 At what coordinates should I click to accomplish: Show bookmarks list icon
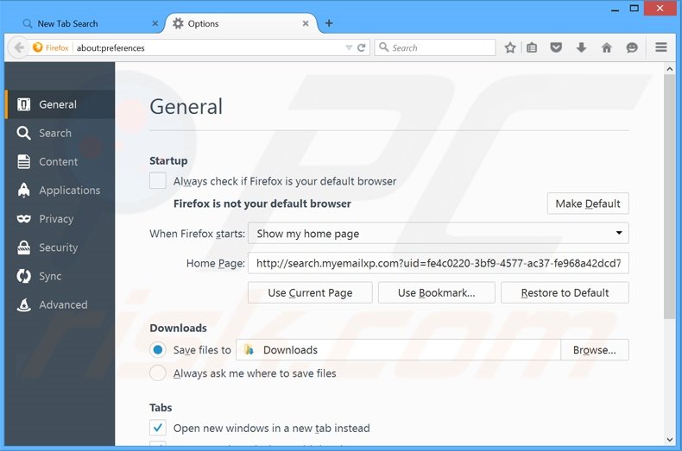point(532,47)
